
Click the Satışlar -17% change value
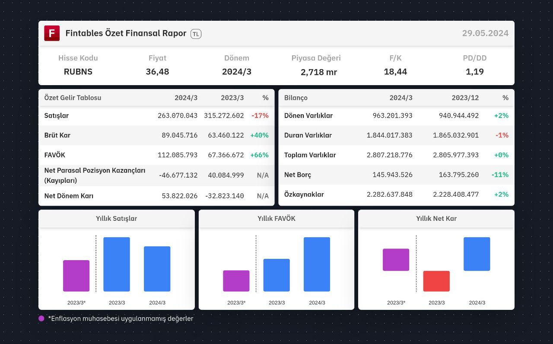[260, 116]
